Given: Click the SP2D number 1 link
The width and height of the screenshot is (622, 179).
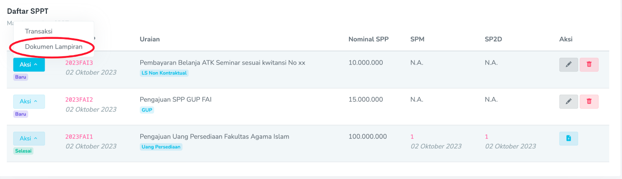Looking at the screenshot, I should point(486,137).
